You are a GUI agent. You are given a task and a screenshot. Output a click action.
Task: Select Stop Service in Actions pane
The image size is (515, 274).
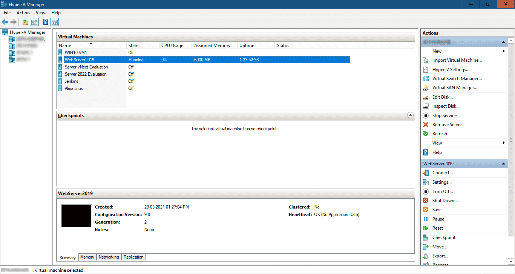pyautogui.click(x=444, y=115)
